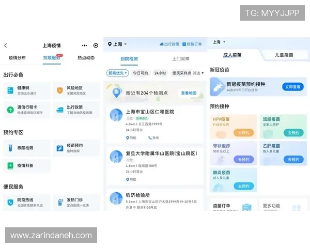This screenshot has width=310, height=248.
Task: Tap the circular target close icon
Action: click(x=96, y=45)
